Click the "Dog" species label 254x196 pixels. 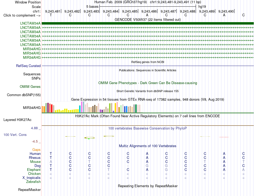click(37, 166)
